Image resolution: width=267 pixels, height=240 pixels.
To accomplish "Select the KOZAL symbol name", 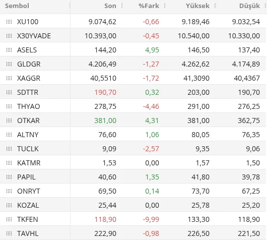I will [x=28, y=205].
